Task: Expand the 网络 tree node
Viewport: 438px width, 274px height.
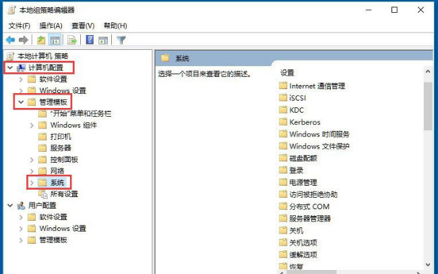Action: point(32,171)
